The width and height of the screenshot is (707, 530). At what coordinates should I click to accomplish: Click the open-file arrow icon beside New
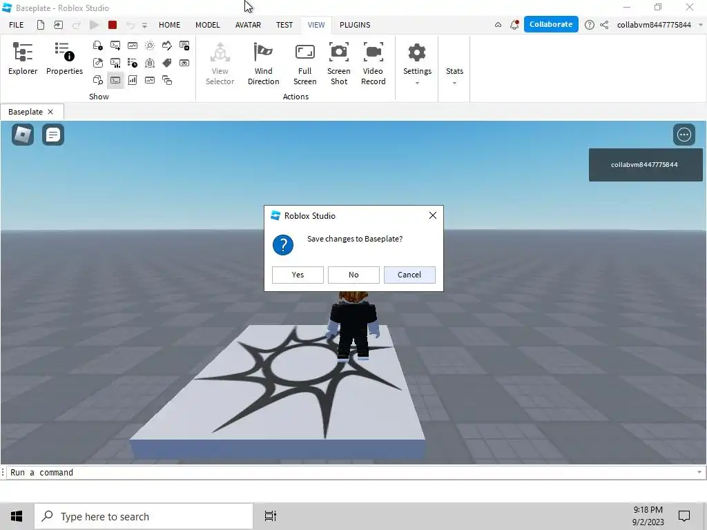tap(58, 25)
